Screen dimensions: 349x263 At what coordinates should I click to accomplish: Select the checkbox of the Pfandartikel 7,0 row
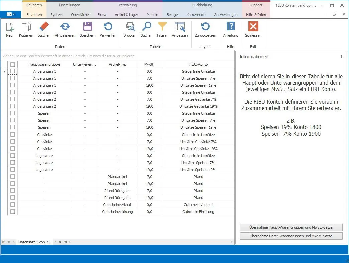point(12,177)
